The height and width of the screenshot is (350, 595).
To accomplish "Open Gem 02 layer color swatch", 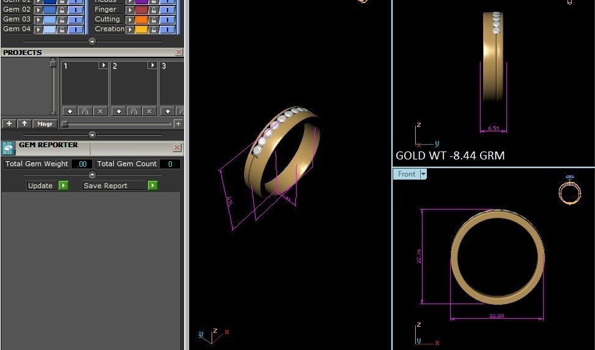I will pyautogui.click(x=50, y=10).
